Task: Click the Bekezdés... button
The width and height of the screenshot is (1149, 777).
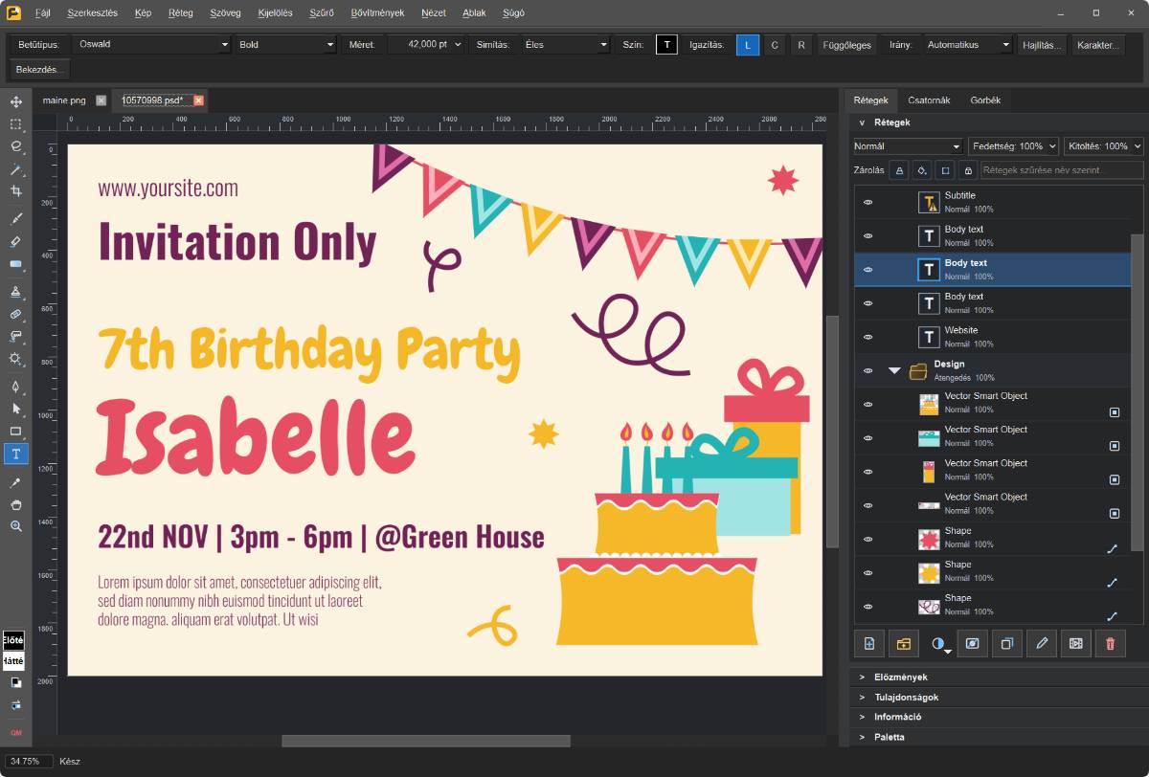Action: [x=40, y=69]
